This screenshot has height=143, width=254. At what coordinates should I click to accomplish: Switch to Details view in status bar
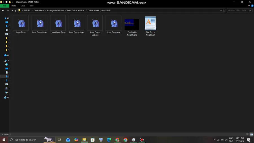coord(248,135)
